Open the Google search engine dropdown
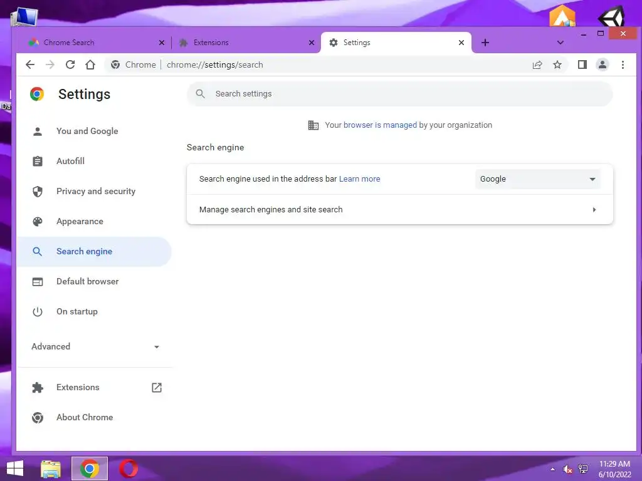This screenshot has height=481, width=642. pyautogui.click(x=537, y=178)
